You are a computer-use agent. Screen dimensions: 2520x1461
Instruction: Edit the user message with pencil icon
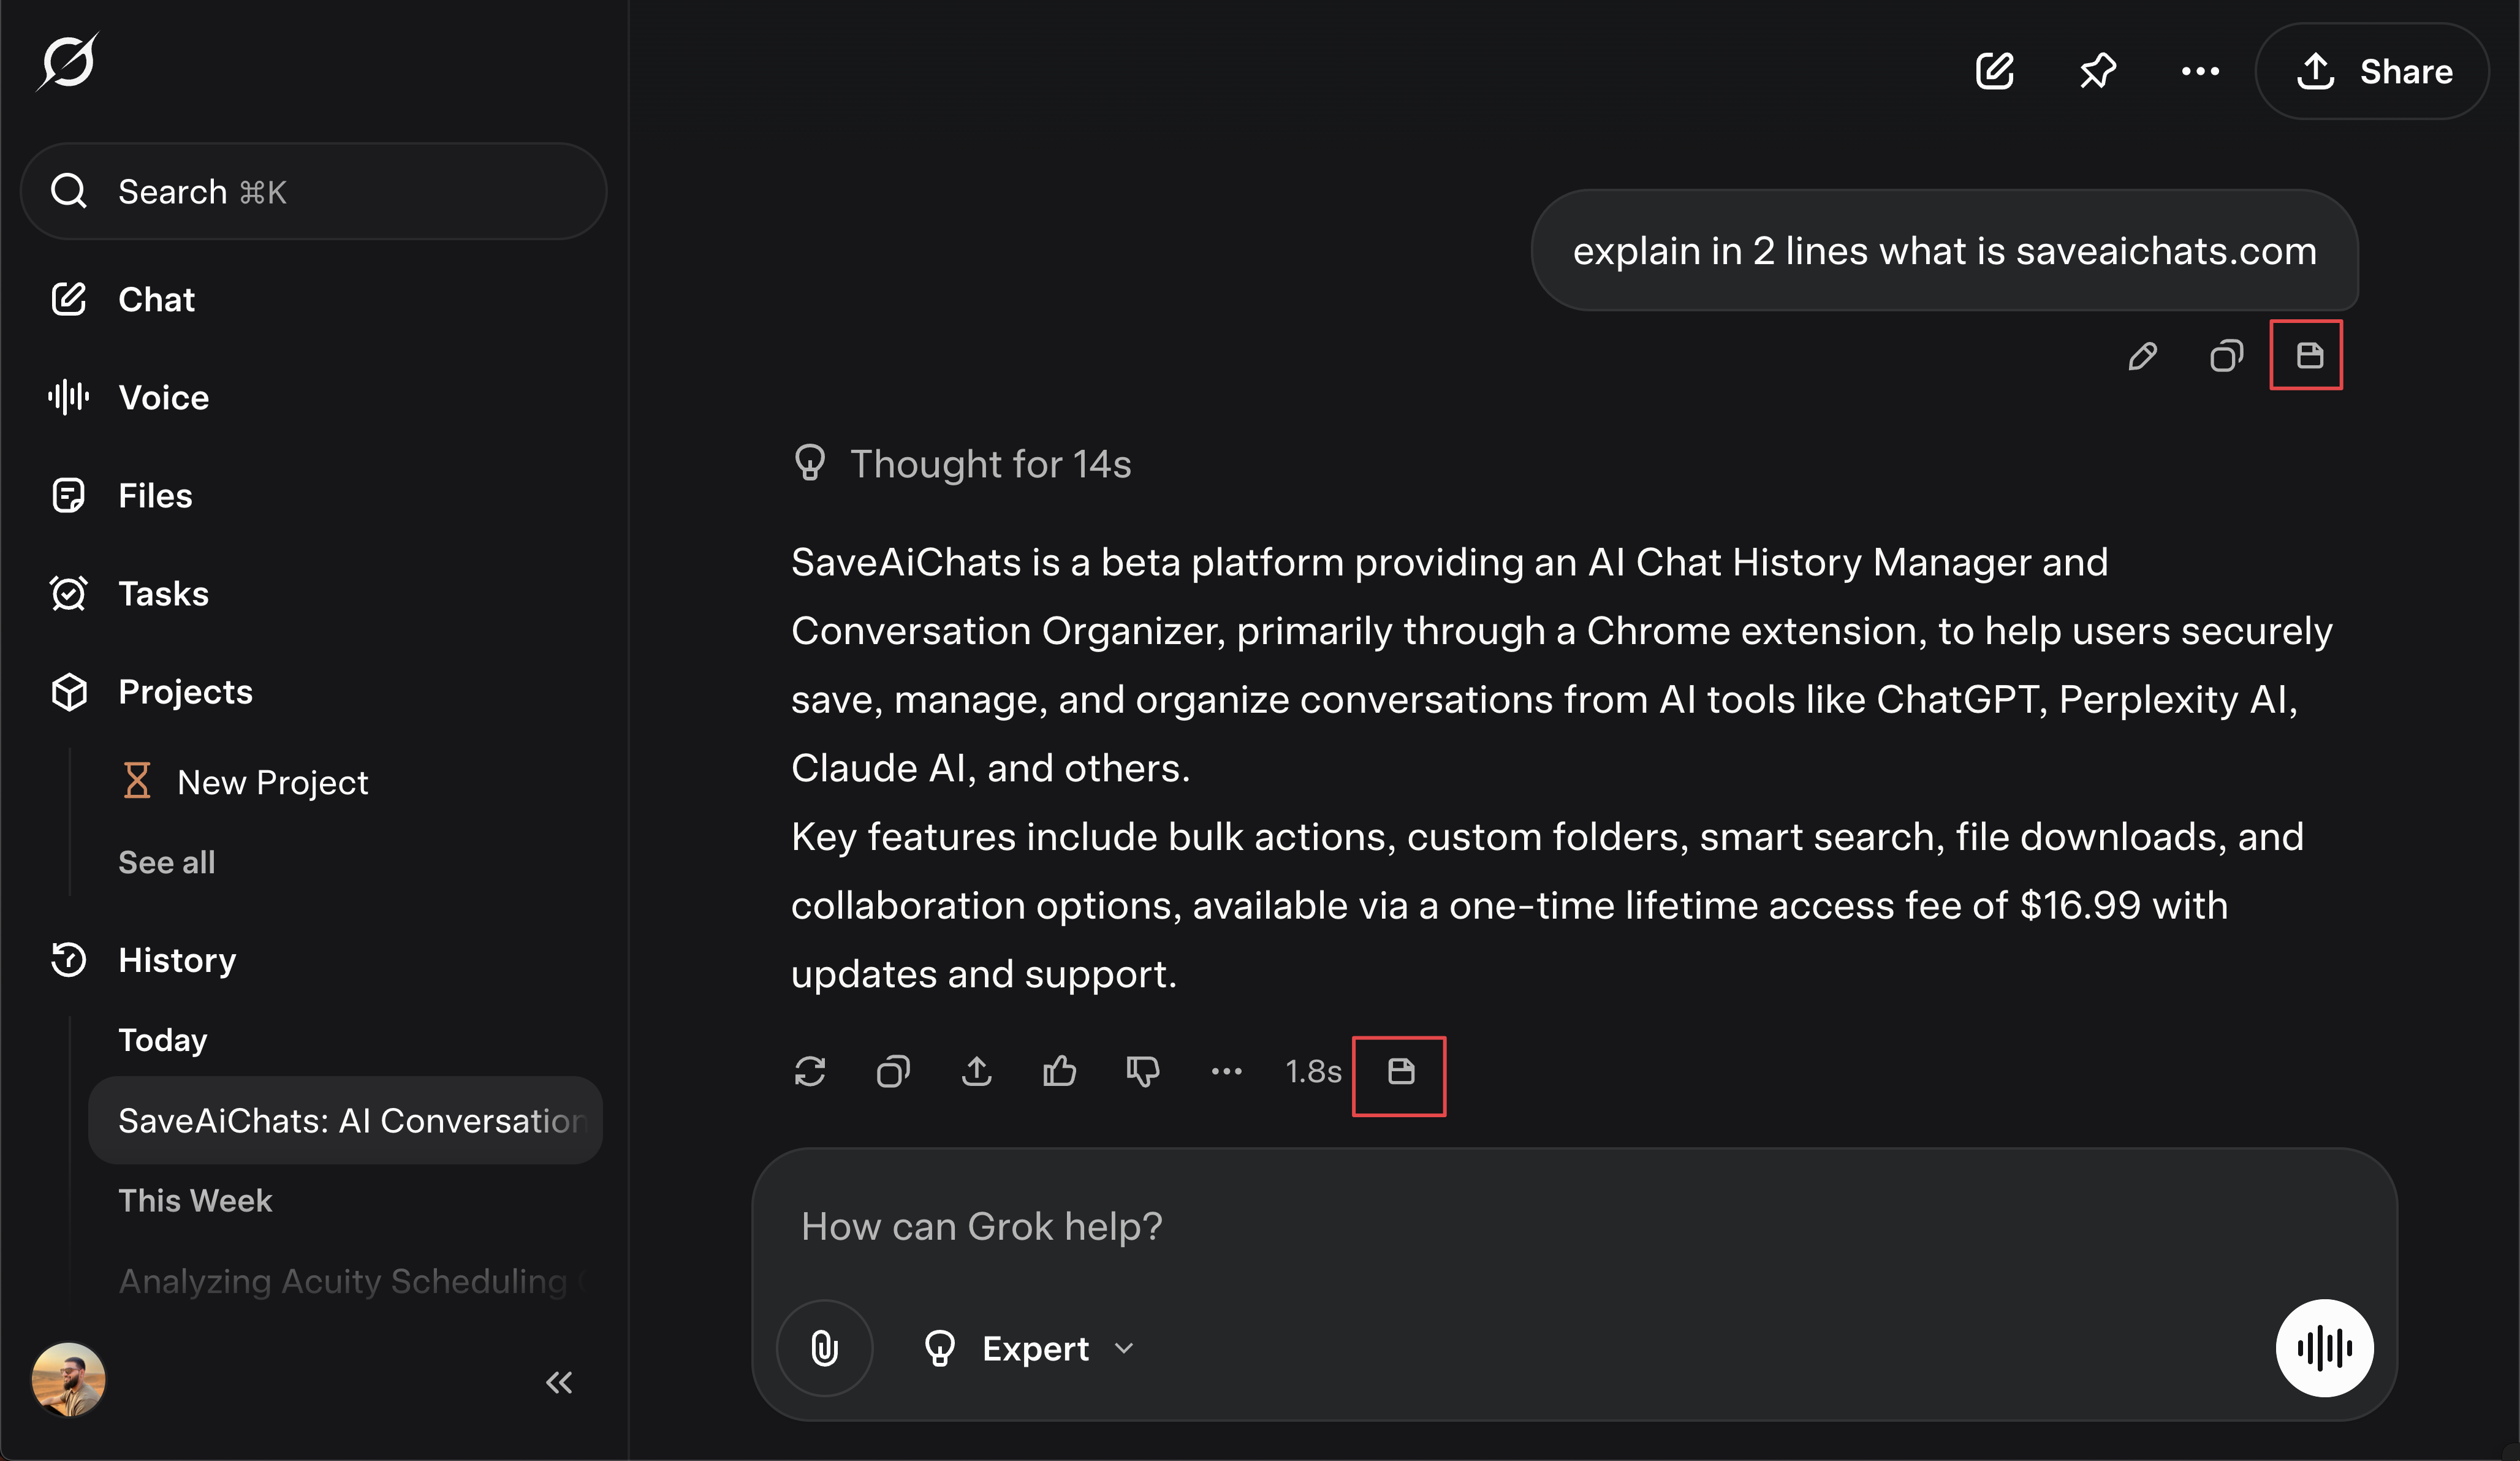tap(2142, 356)
